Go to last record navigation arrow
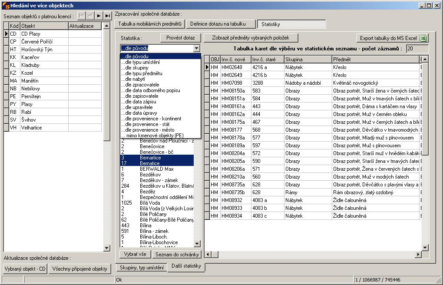The image size is (443, 285). coord(107,16)
